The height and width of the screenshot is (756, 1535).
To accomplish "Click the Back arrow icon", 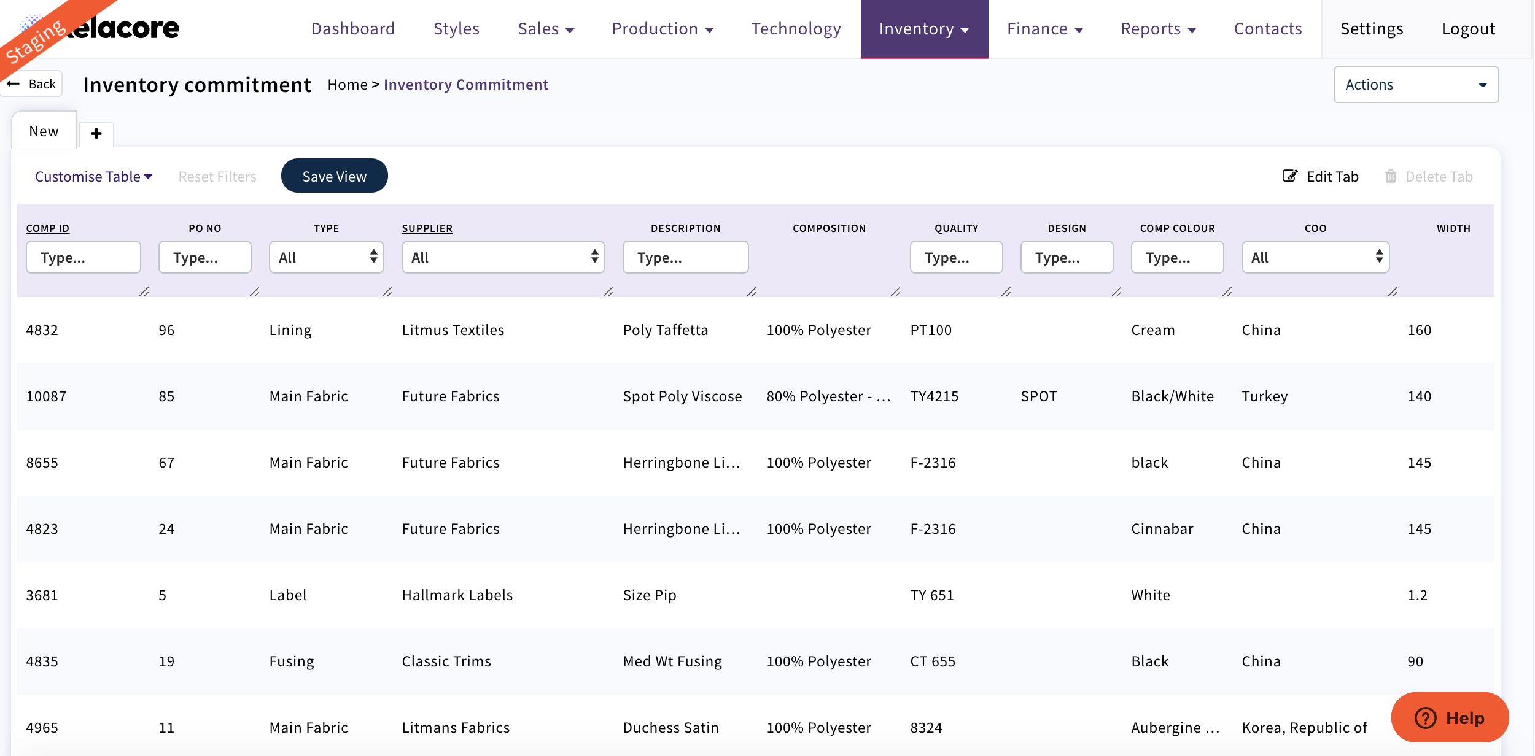I will point(15,83).
